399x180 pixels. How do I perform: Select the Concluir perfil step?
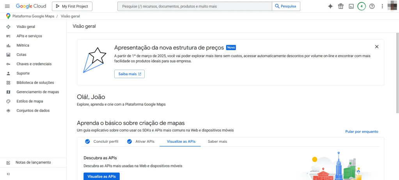pos(102,142)
